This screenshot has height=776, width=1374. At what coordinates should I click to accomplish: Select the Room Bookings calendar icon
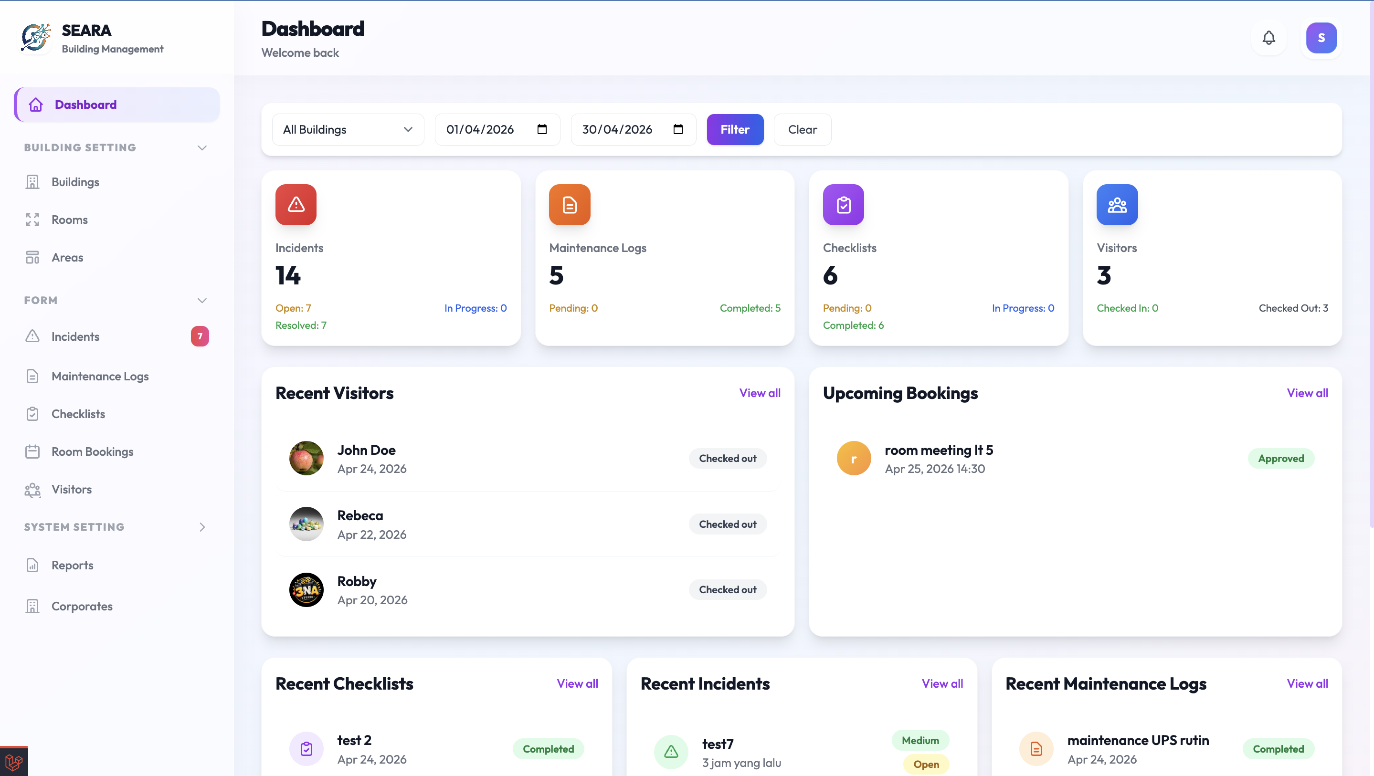pos(32,451)
